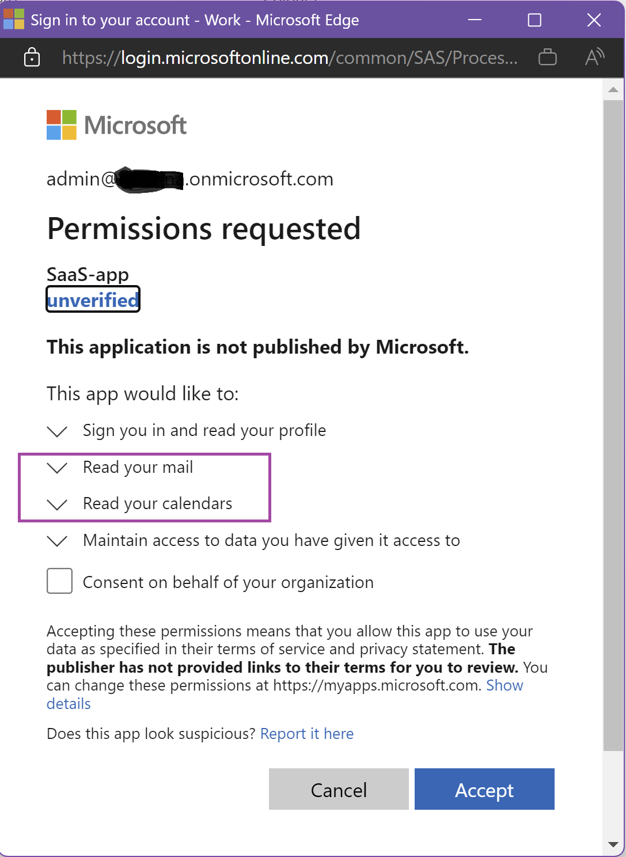Check Consent on behalf of your organization
626x857 pixels.
coord(59,581)
